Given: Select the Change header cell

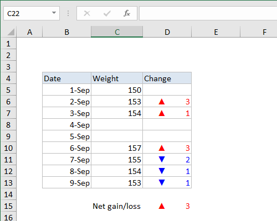Looking at the screenshot, I should 167,78.
